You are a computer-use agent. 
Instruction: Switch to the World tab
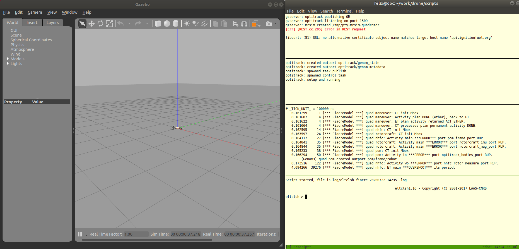pyautogui.click(x=12, y=23)
